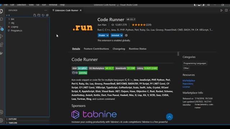
Task: Click the Programming Languages category tag
Action: tap(195, 63)
